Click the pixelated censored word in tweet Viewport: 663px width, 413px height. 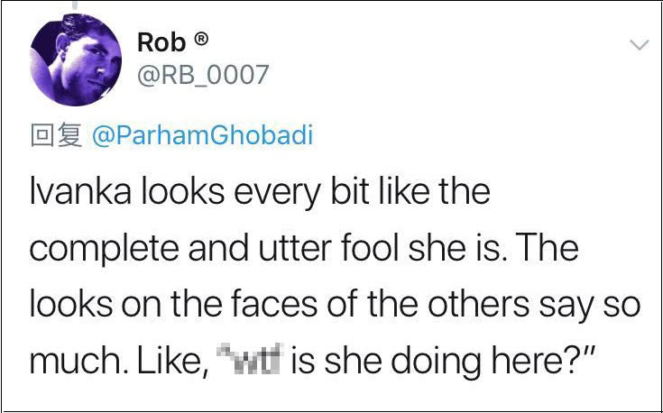[x=251, y=359]
